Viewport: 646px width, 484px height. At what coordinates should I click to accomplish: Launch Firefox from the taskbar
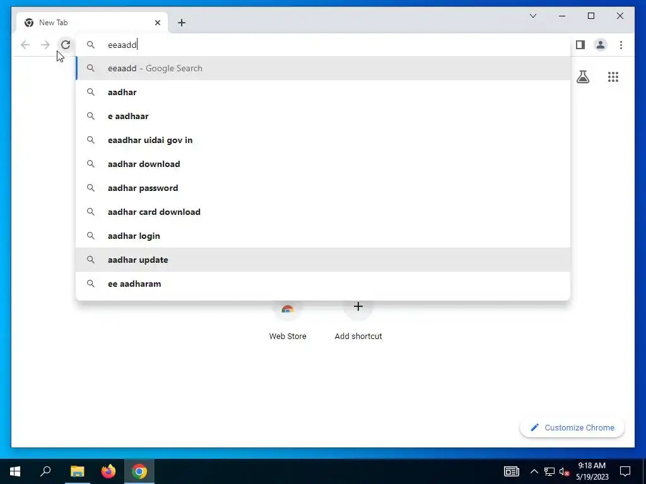pos(109,471)
